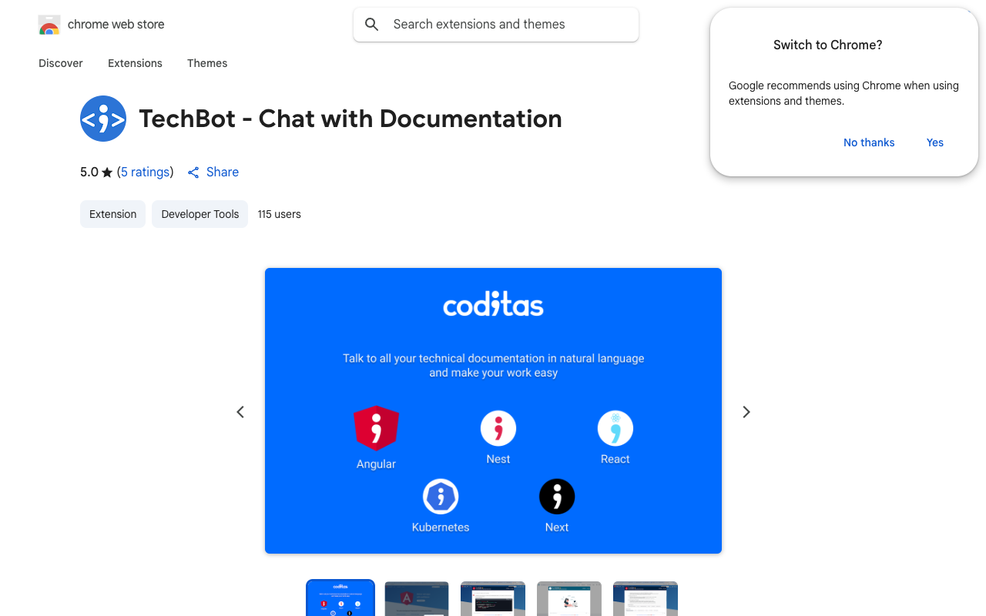Click the Next label under the black icon
986x616 pixels.
tap(557, 527)
